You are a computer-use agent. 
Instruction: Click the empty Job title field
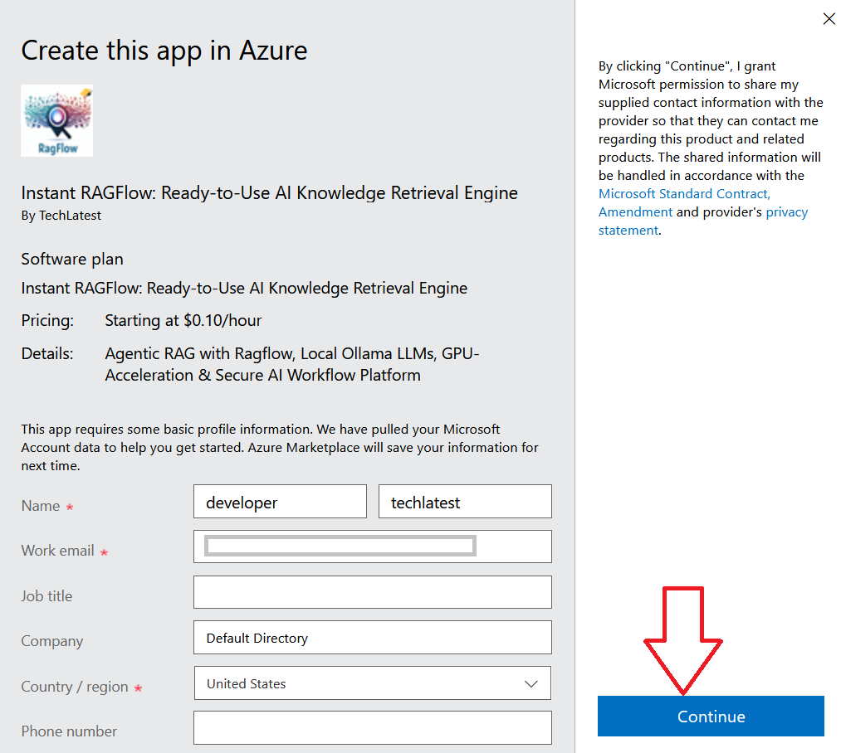click(x=372, y=592)
